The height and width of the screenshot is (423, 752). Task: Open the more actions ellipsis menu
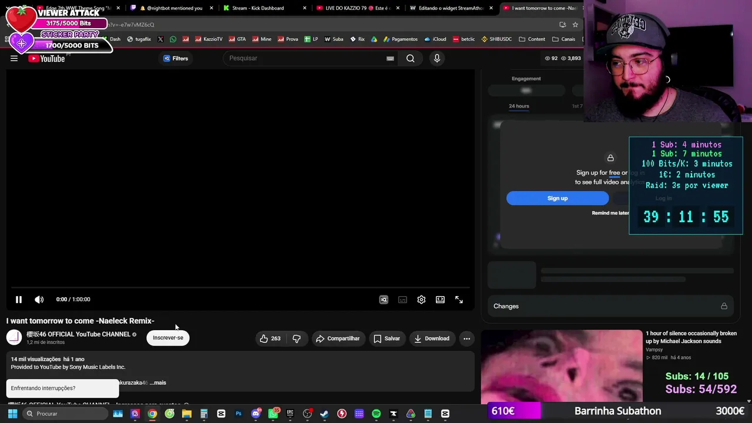pyautogui.click(x=466, y=338)
